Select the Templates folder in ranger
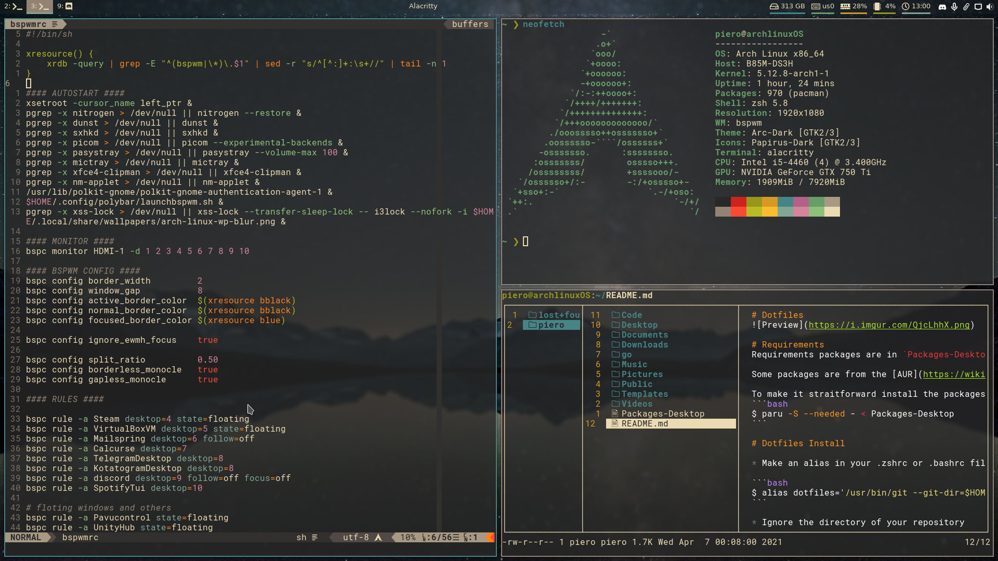This screenshot has height=561, width=998. [645, 394]
